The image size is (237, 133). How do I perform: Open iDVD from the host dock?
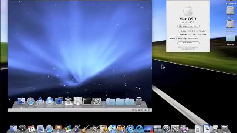130,129
